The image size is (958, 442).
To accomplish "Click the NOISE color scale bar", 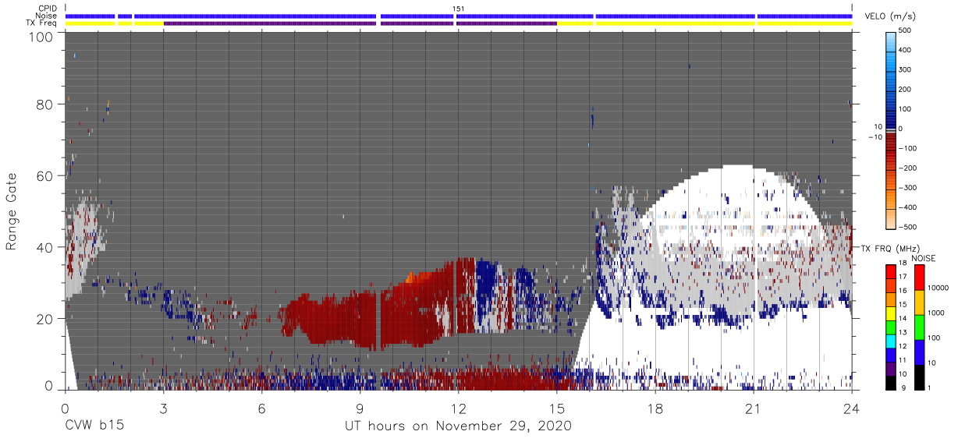I will 918,327.
